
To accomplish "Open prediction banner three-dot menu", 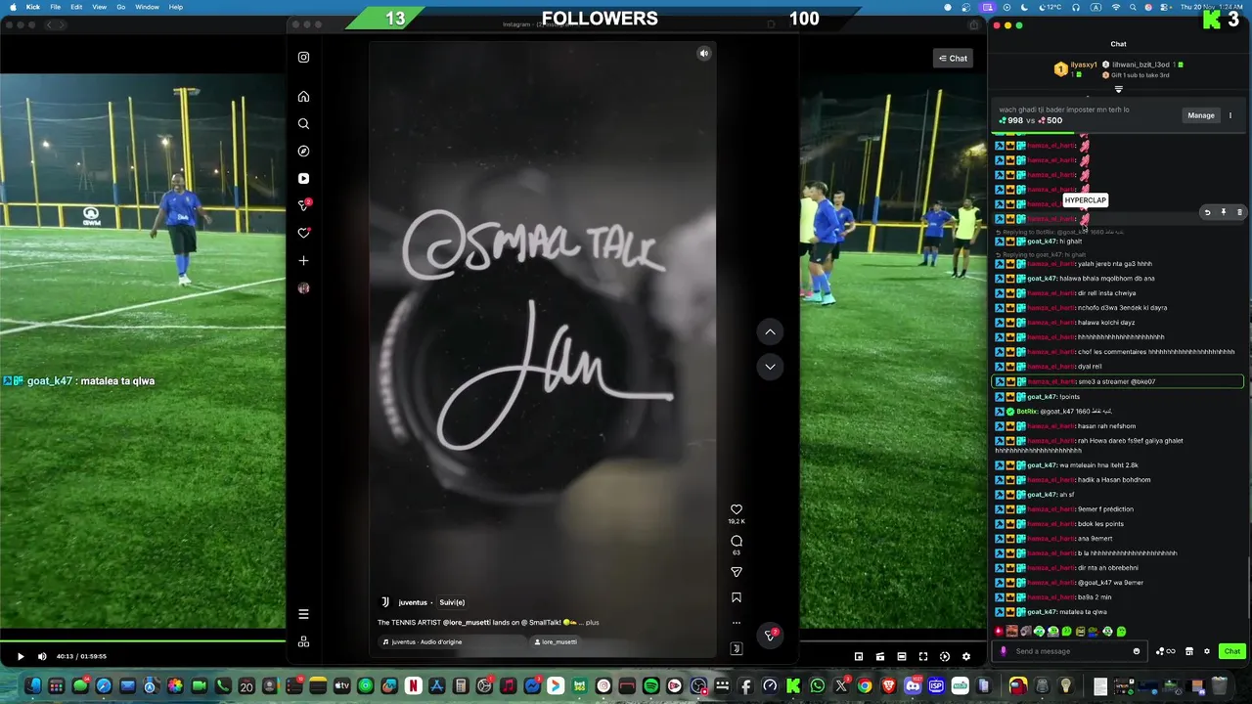I will pos(1230,115).
